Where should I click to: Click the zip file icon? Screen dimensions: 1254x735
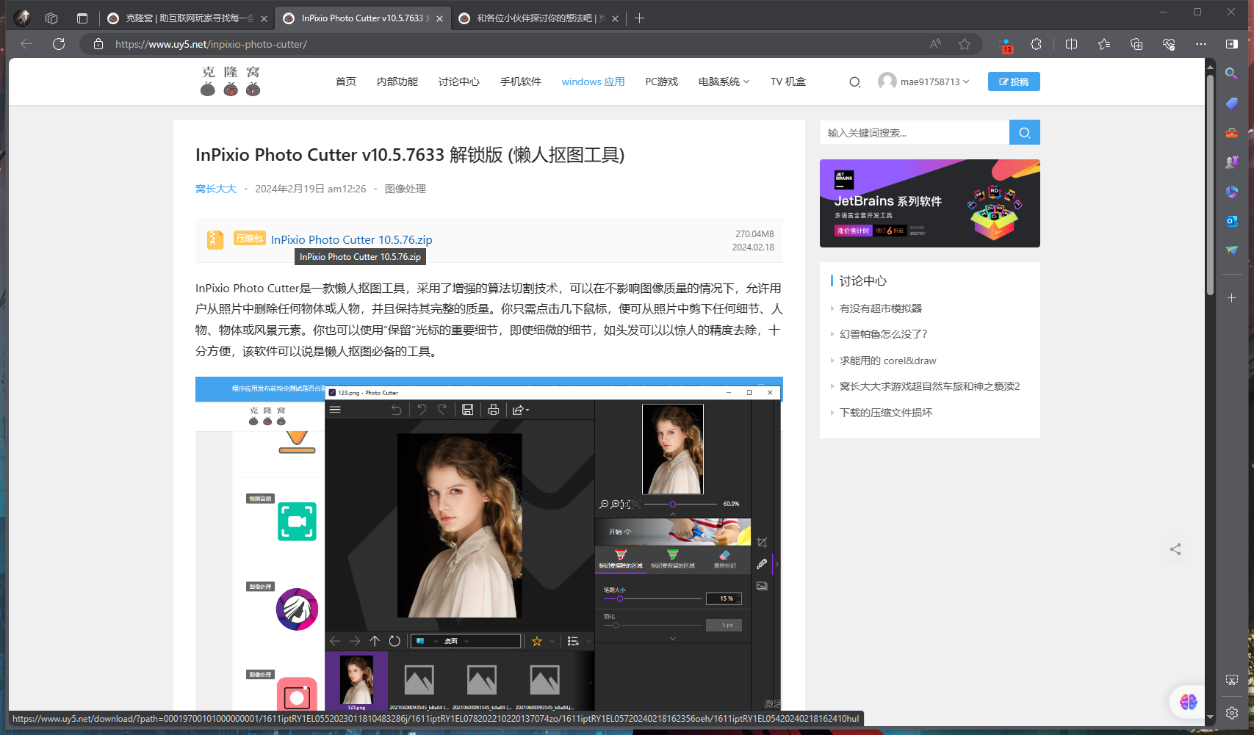pyautogui.click(x=215, y=239)
